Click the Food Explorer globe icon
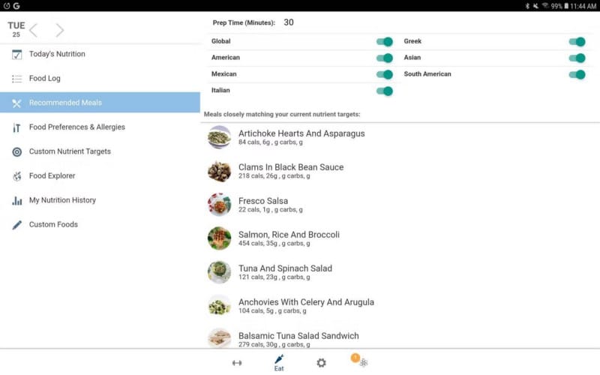Image resolution: width=600 pixels, height=375 pixels. point(16,176)
